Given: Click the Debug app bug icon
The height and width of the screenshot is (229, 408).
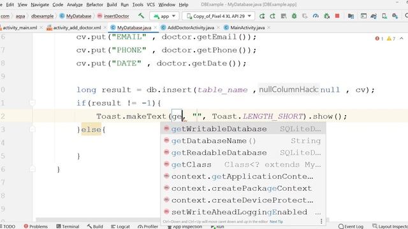Looking at the screenshot, I should point(295,16).
